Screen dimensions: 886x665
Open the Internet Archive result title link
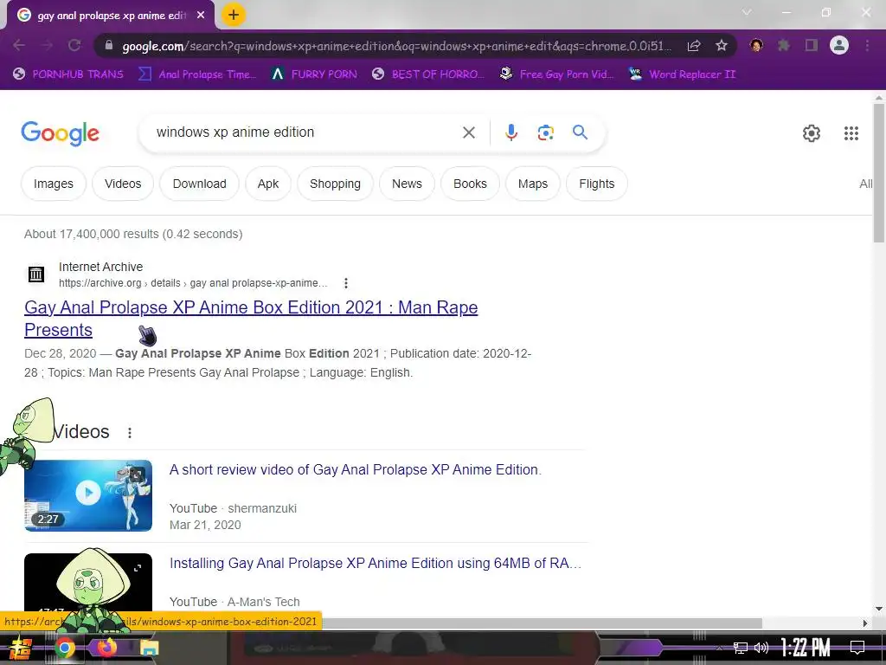point(251,319)
